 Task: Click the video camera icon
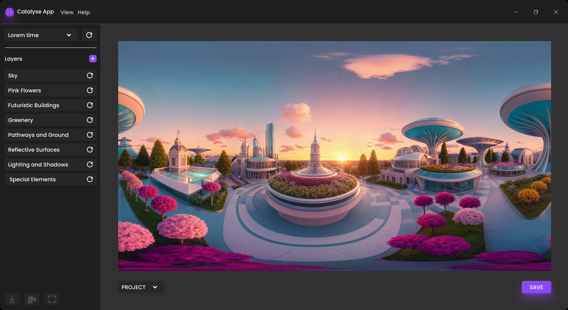click(x=32, y=299)
